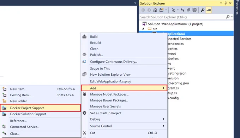Viewport: 240px width, 138px height.
Task: Click the Docker Solution Support icon
Action: (5, 114)
